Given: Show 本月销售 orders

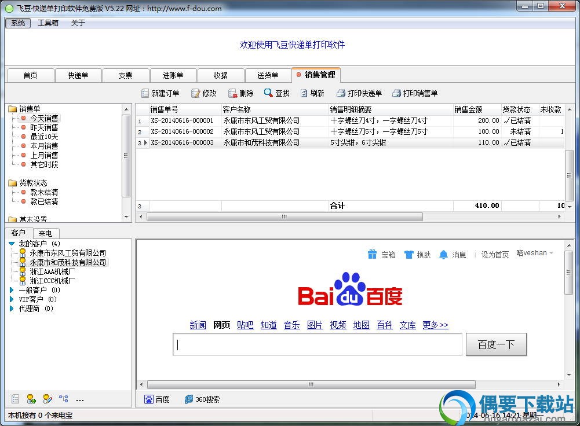Looking at the screenshot, I should pos(44,146).
